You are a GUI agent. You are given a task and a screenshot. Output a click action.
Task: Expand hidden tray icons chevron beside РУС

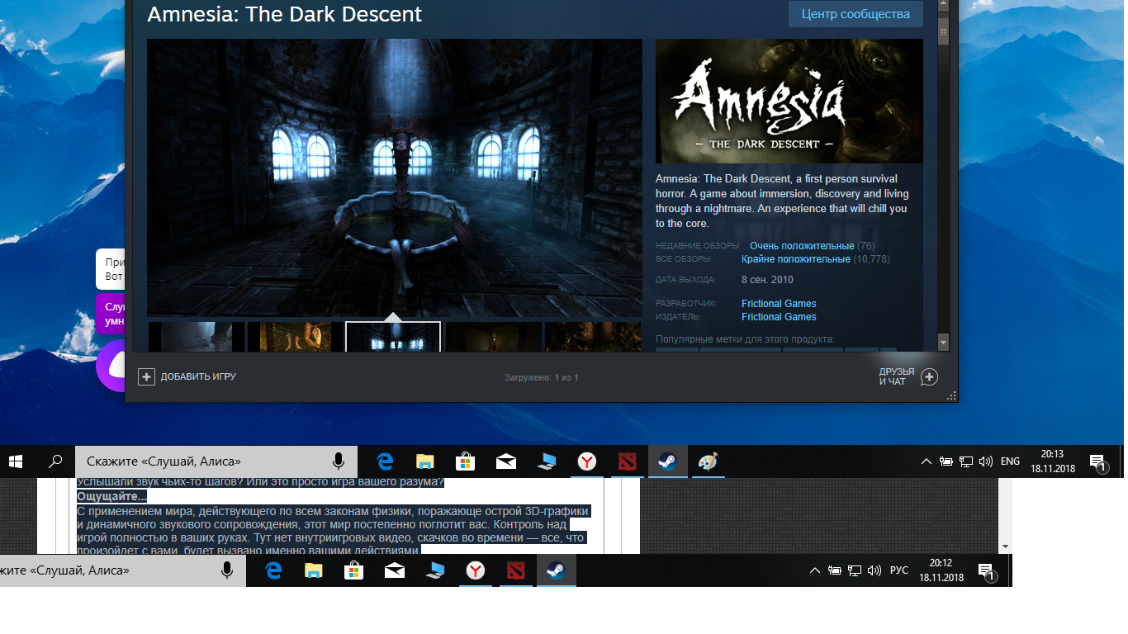814,570
